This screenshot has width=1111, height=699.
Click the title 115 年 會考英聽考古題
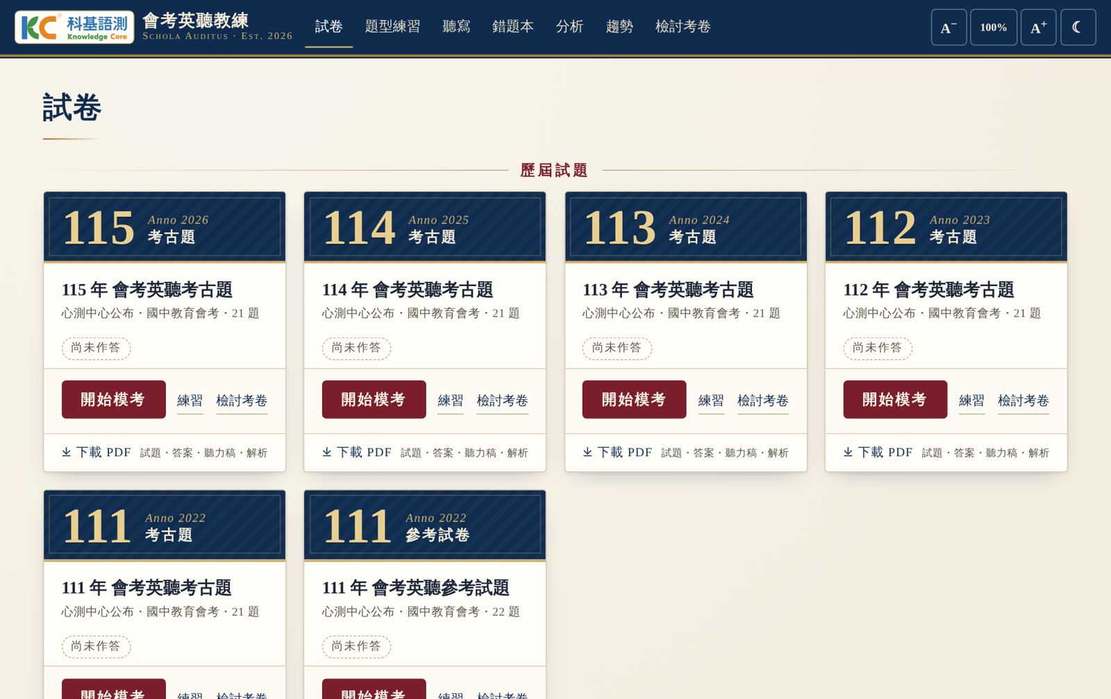coord(147,289)
